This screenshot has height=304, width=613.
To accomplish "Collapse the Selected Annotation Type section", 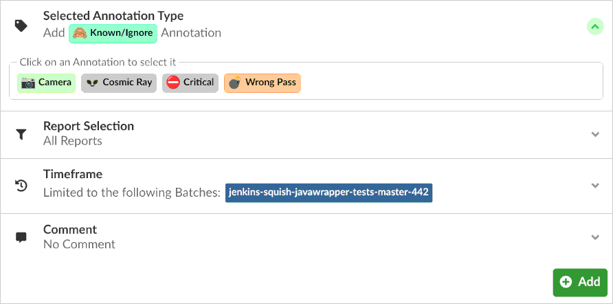I will (x=595, y=26).
